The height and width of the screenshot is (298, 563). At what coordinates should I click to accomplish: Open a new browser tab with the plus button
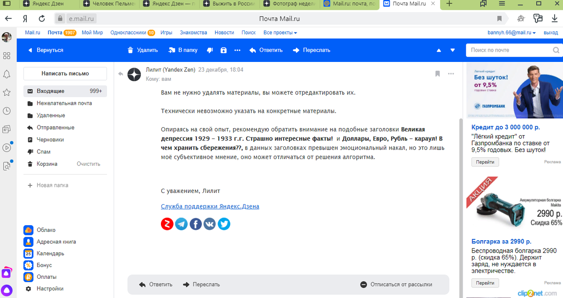pos(449,4)
